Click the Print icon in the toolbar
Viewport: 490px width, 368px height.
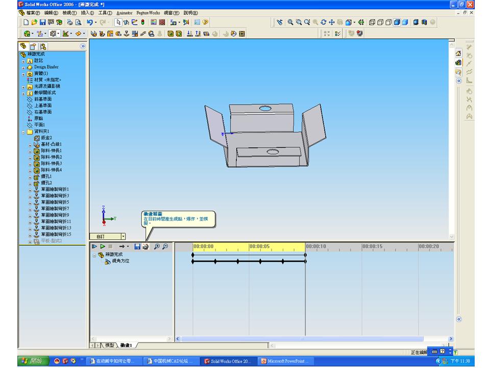(x=70, y=22)
